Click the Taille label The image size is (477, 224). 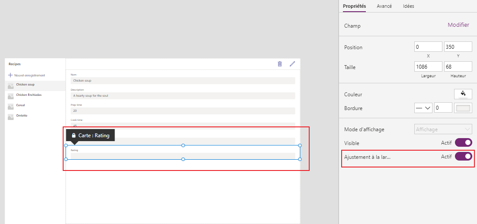349,67
